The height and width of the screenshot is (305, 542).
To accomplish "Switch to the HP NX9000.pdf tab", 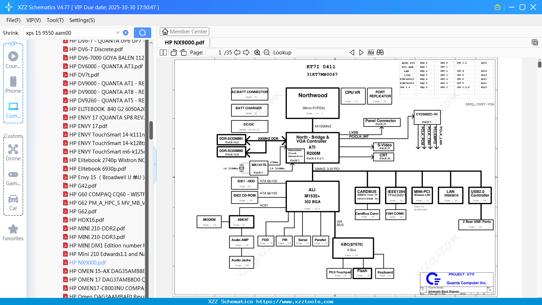I will [184, 42].
